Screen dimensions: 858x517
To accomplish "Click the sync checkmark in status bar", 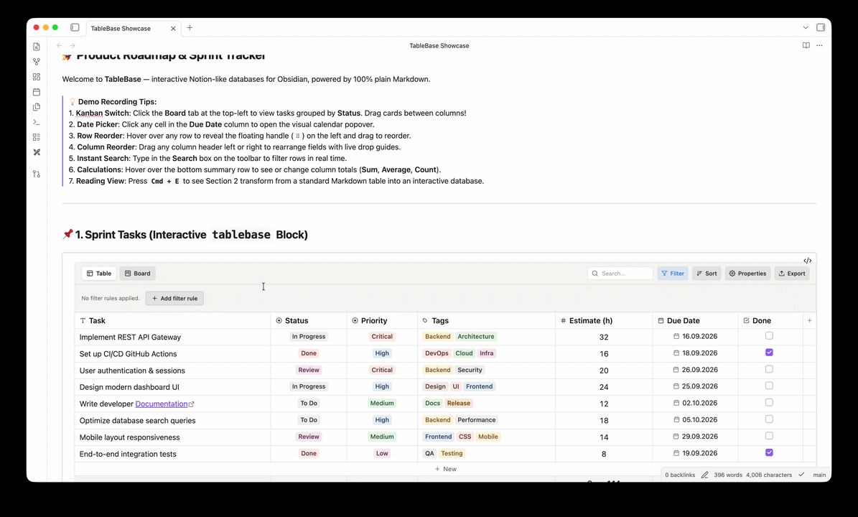I will (x=802, y=475).
